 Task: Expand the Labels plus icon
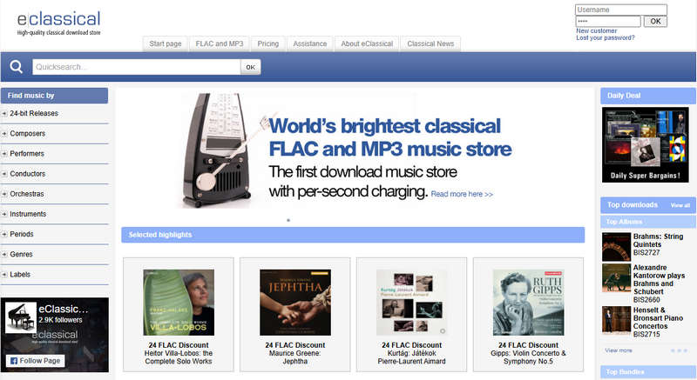(x=4, y=275)
